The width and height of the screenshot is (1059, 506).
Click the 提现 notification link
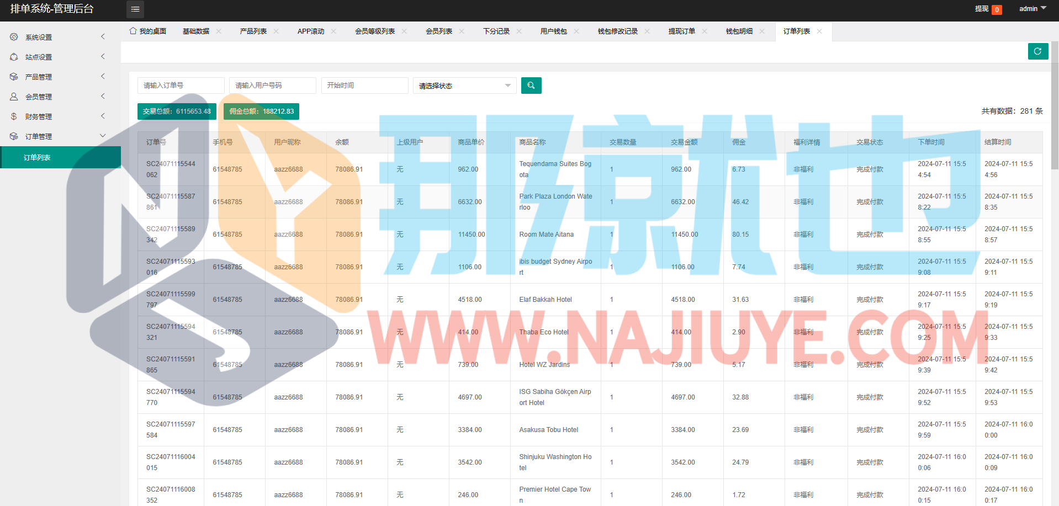(981, 9)
